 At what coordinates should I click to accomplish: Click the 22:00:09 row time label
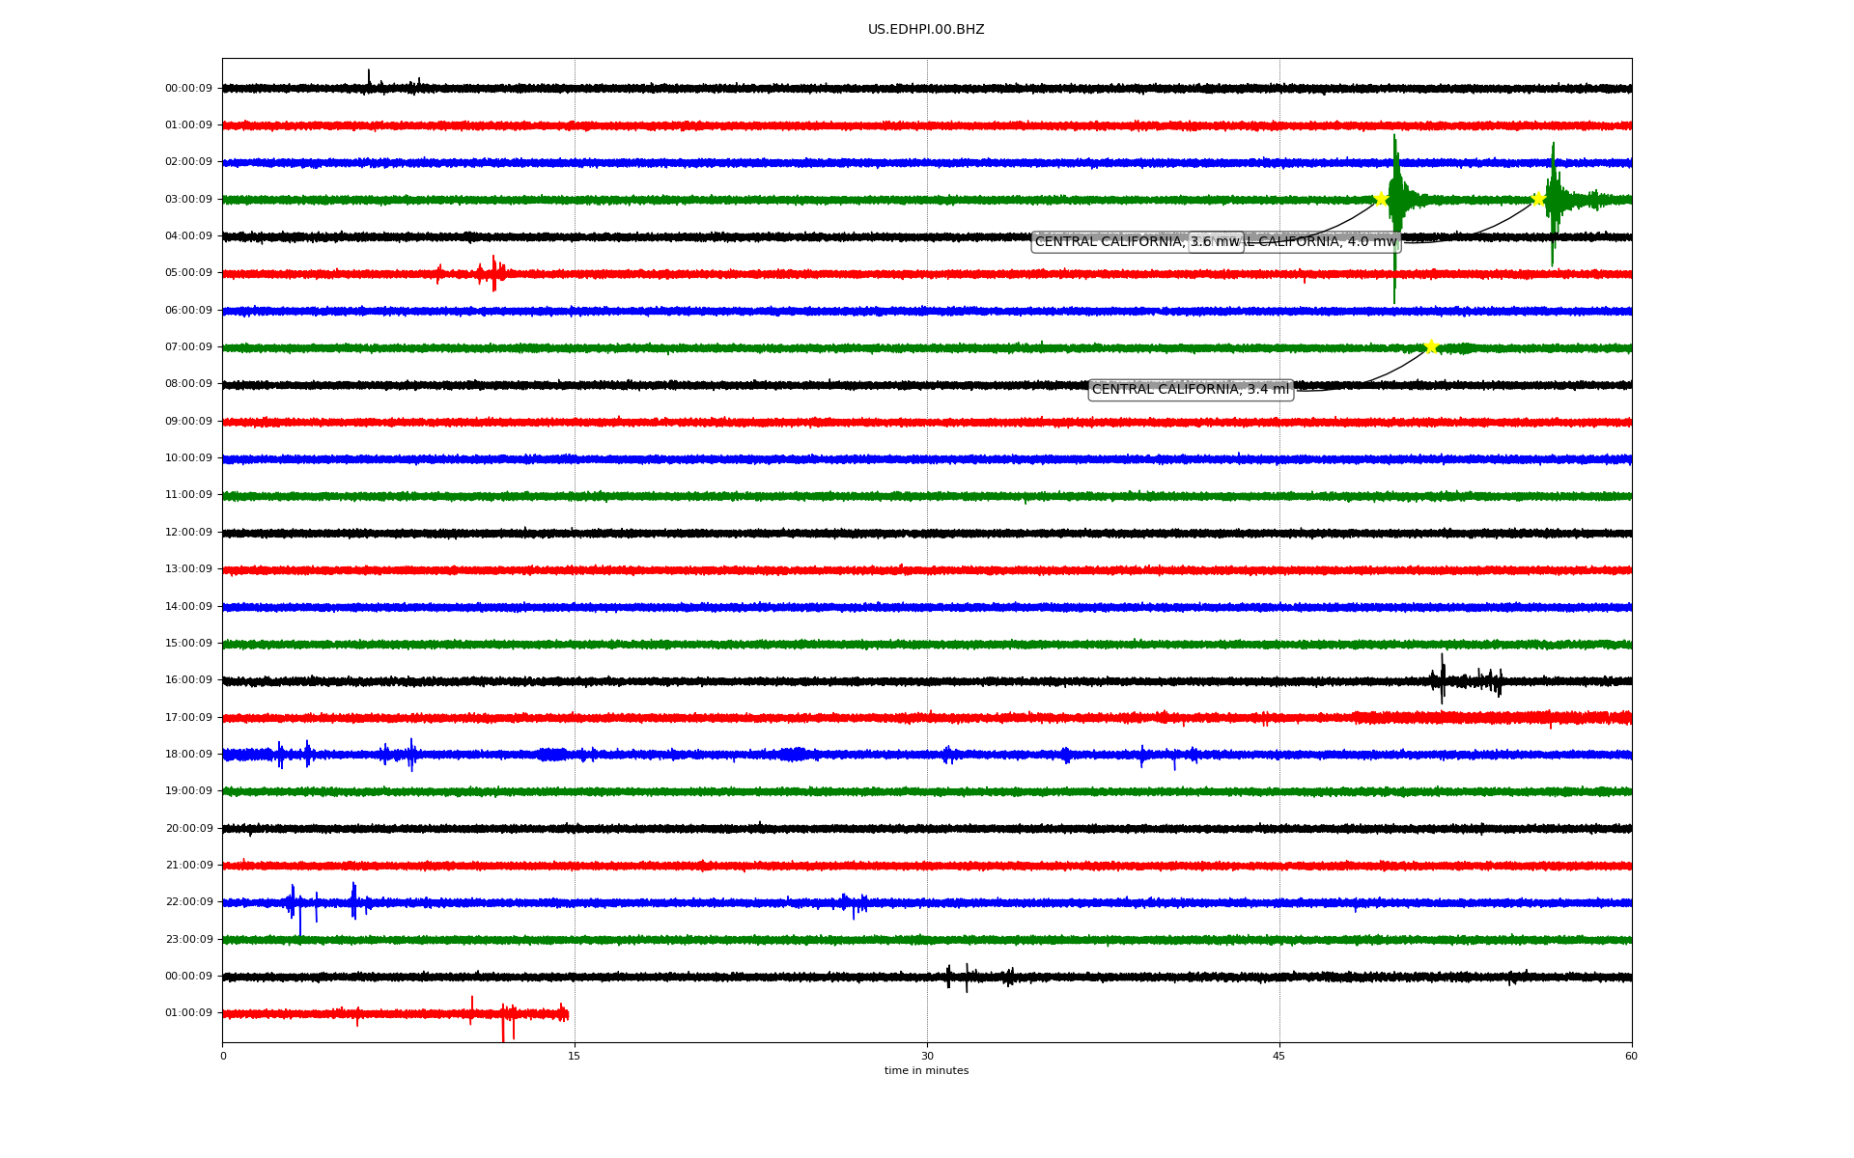[188, 902]
